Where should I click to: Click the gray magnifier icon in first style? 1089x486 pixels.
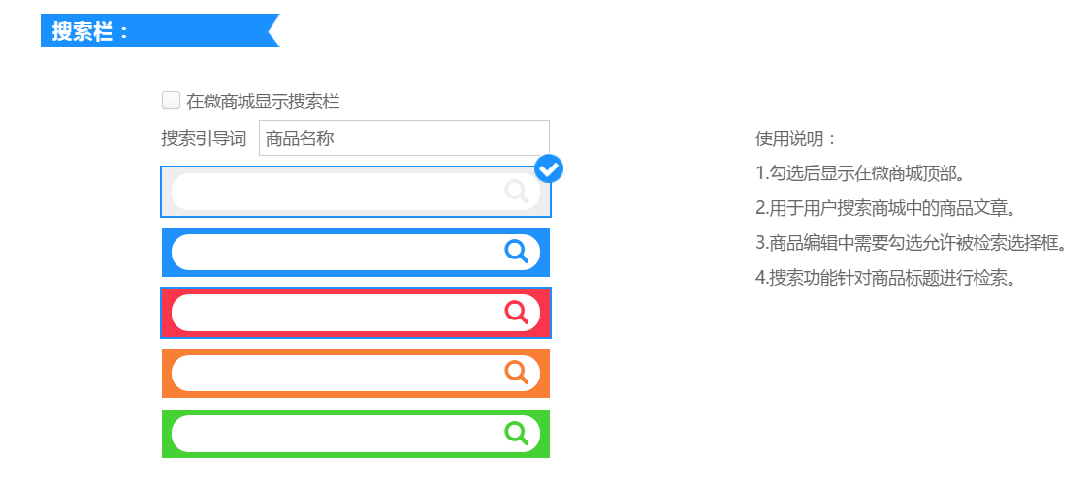pyautogui.click(x=517, y=191)
